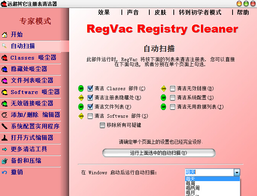This screenshot has height=196, width=257.
Task: Enable 清洁无效链接(B) checkbox
Action: [x=173, y=89]
